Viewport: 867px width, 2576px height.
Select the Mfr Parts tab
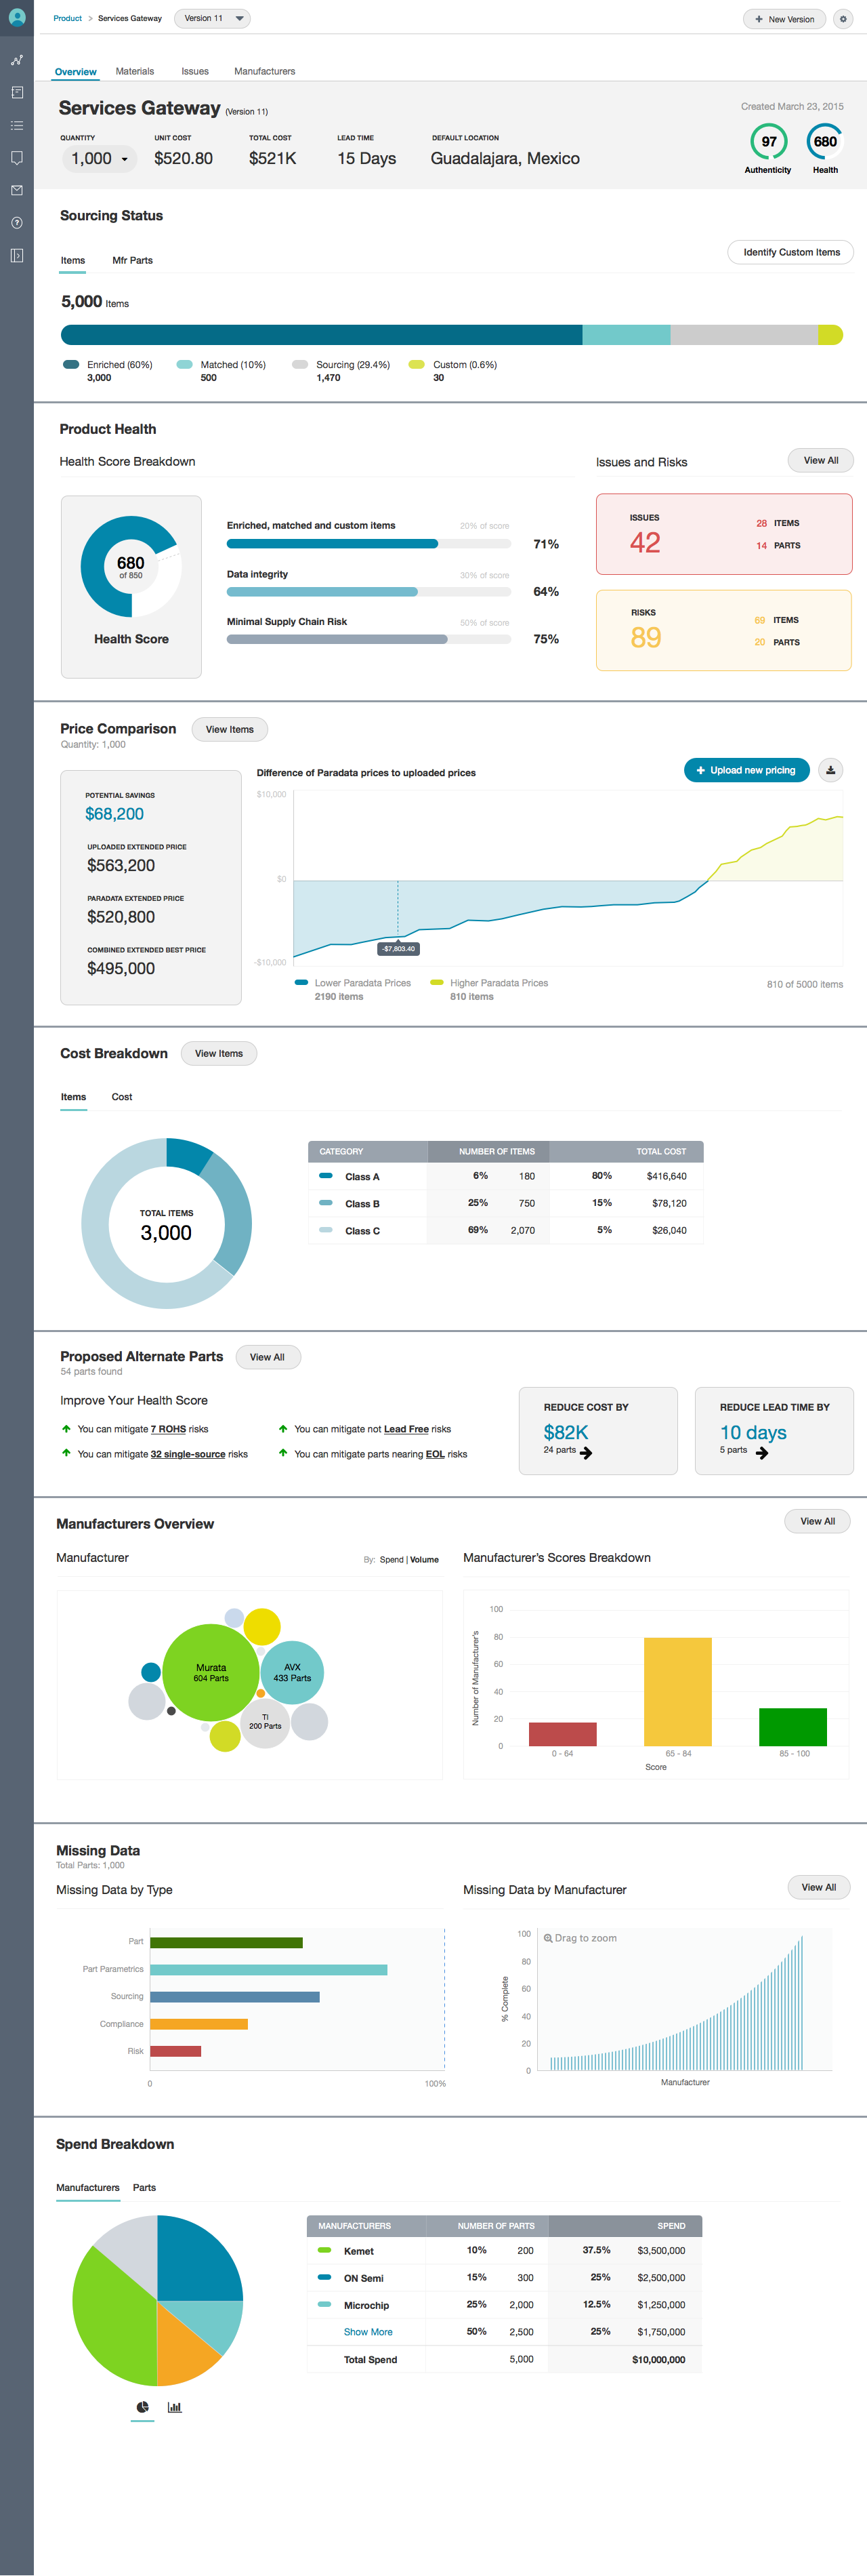tap(132, 261)
